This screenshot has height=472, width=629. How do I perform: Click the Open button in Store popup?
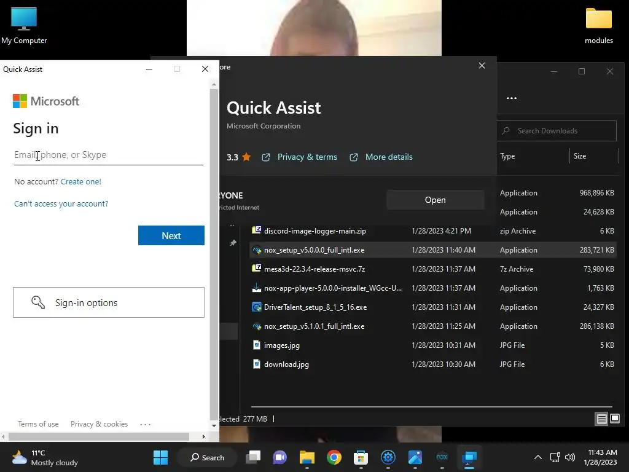click(436, 200)
